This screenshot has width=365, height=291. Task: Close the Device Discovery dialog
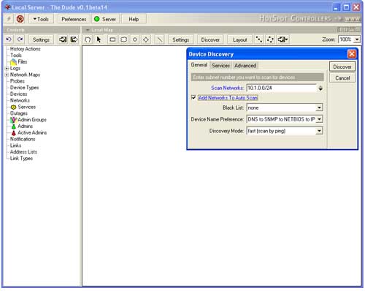(x=352, y=54)
